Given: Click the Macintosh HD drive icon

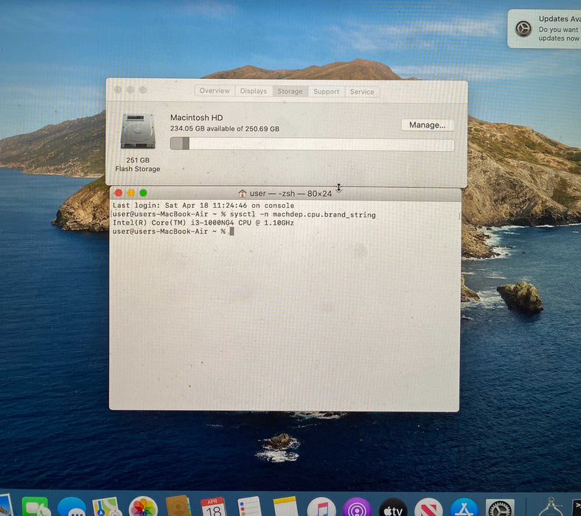Looking at the screenshot, I should [x=138, y=131].
